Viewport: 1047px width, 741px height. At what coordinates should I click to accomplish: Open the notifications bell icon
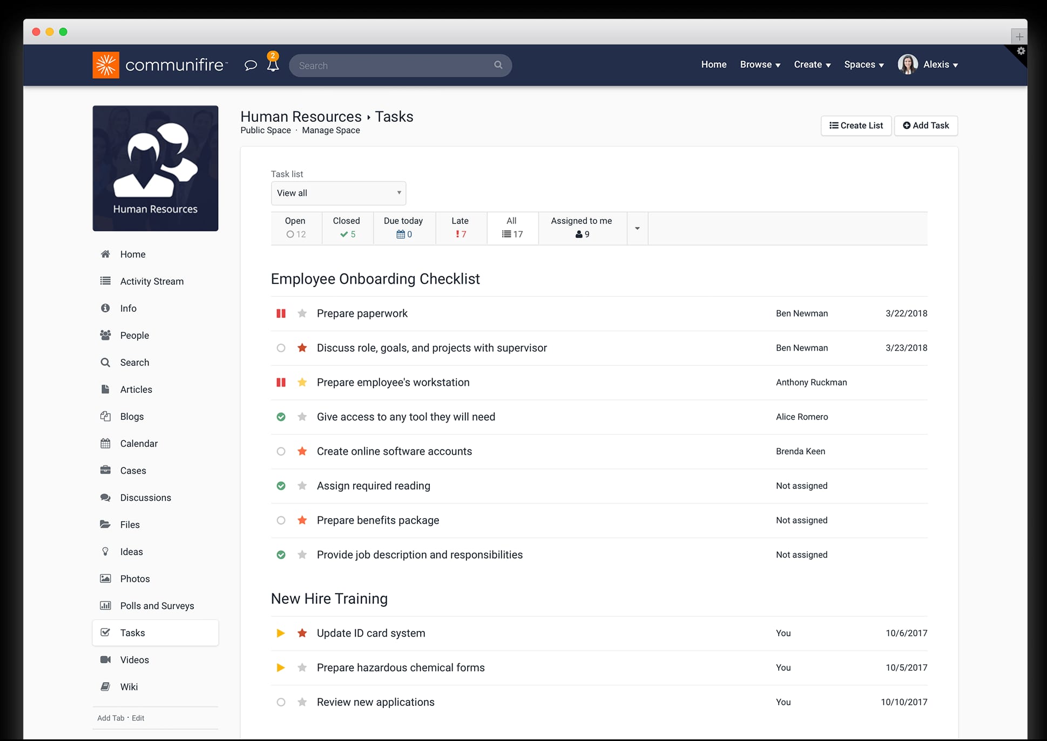[273, 65]
